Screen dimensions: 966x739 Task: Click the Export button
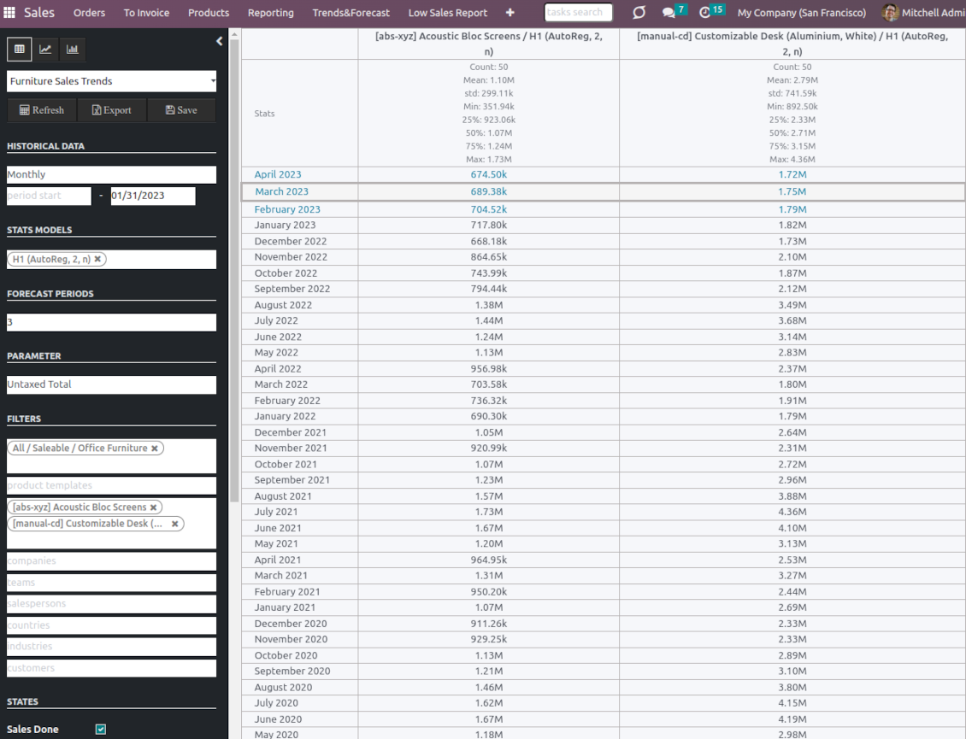click(112, 109)
